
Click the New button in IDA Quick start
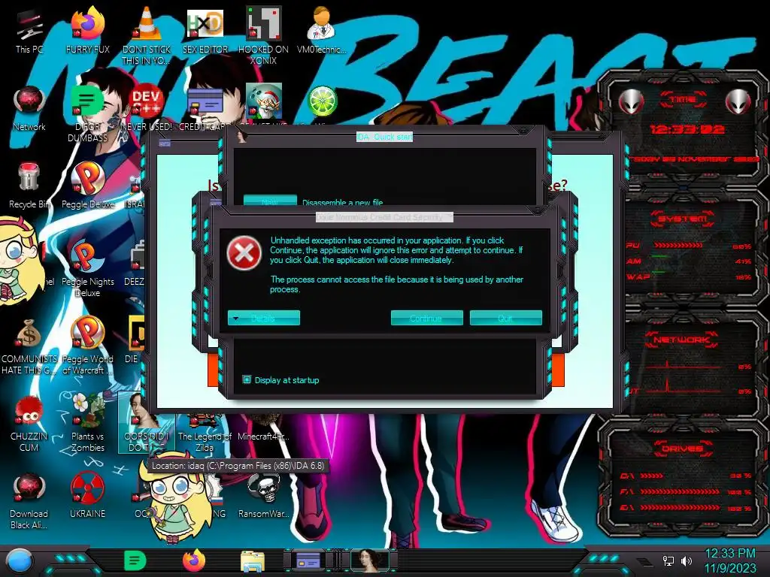click(x=270, y=201)
